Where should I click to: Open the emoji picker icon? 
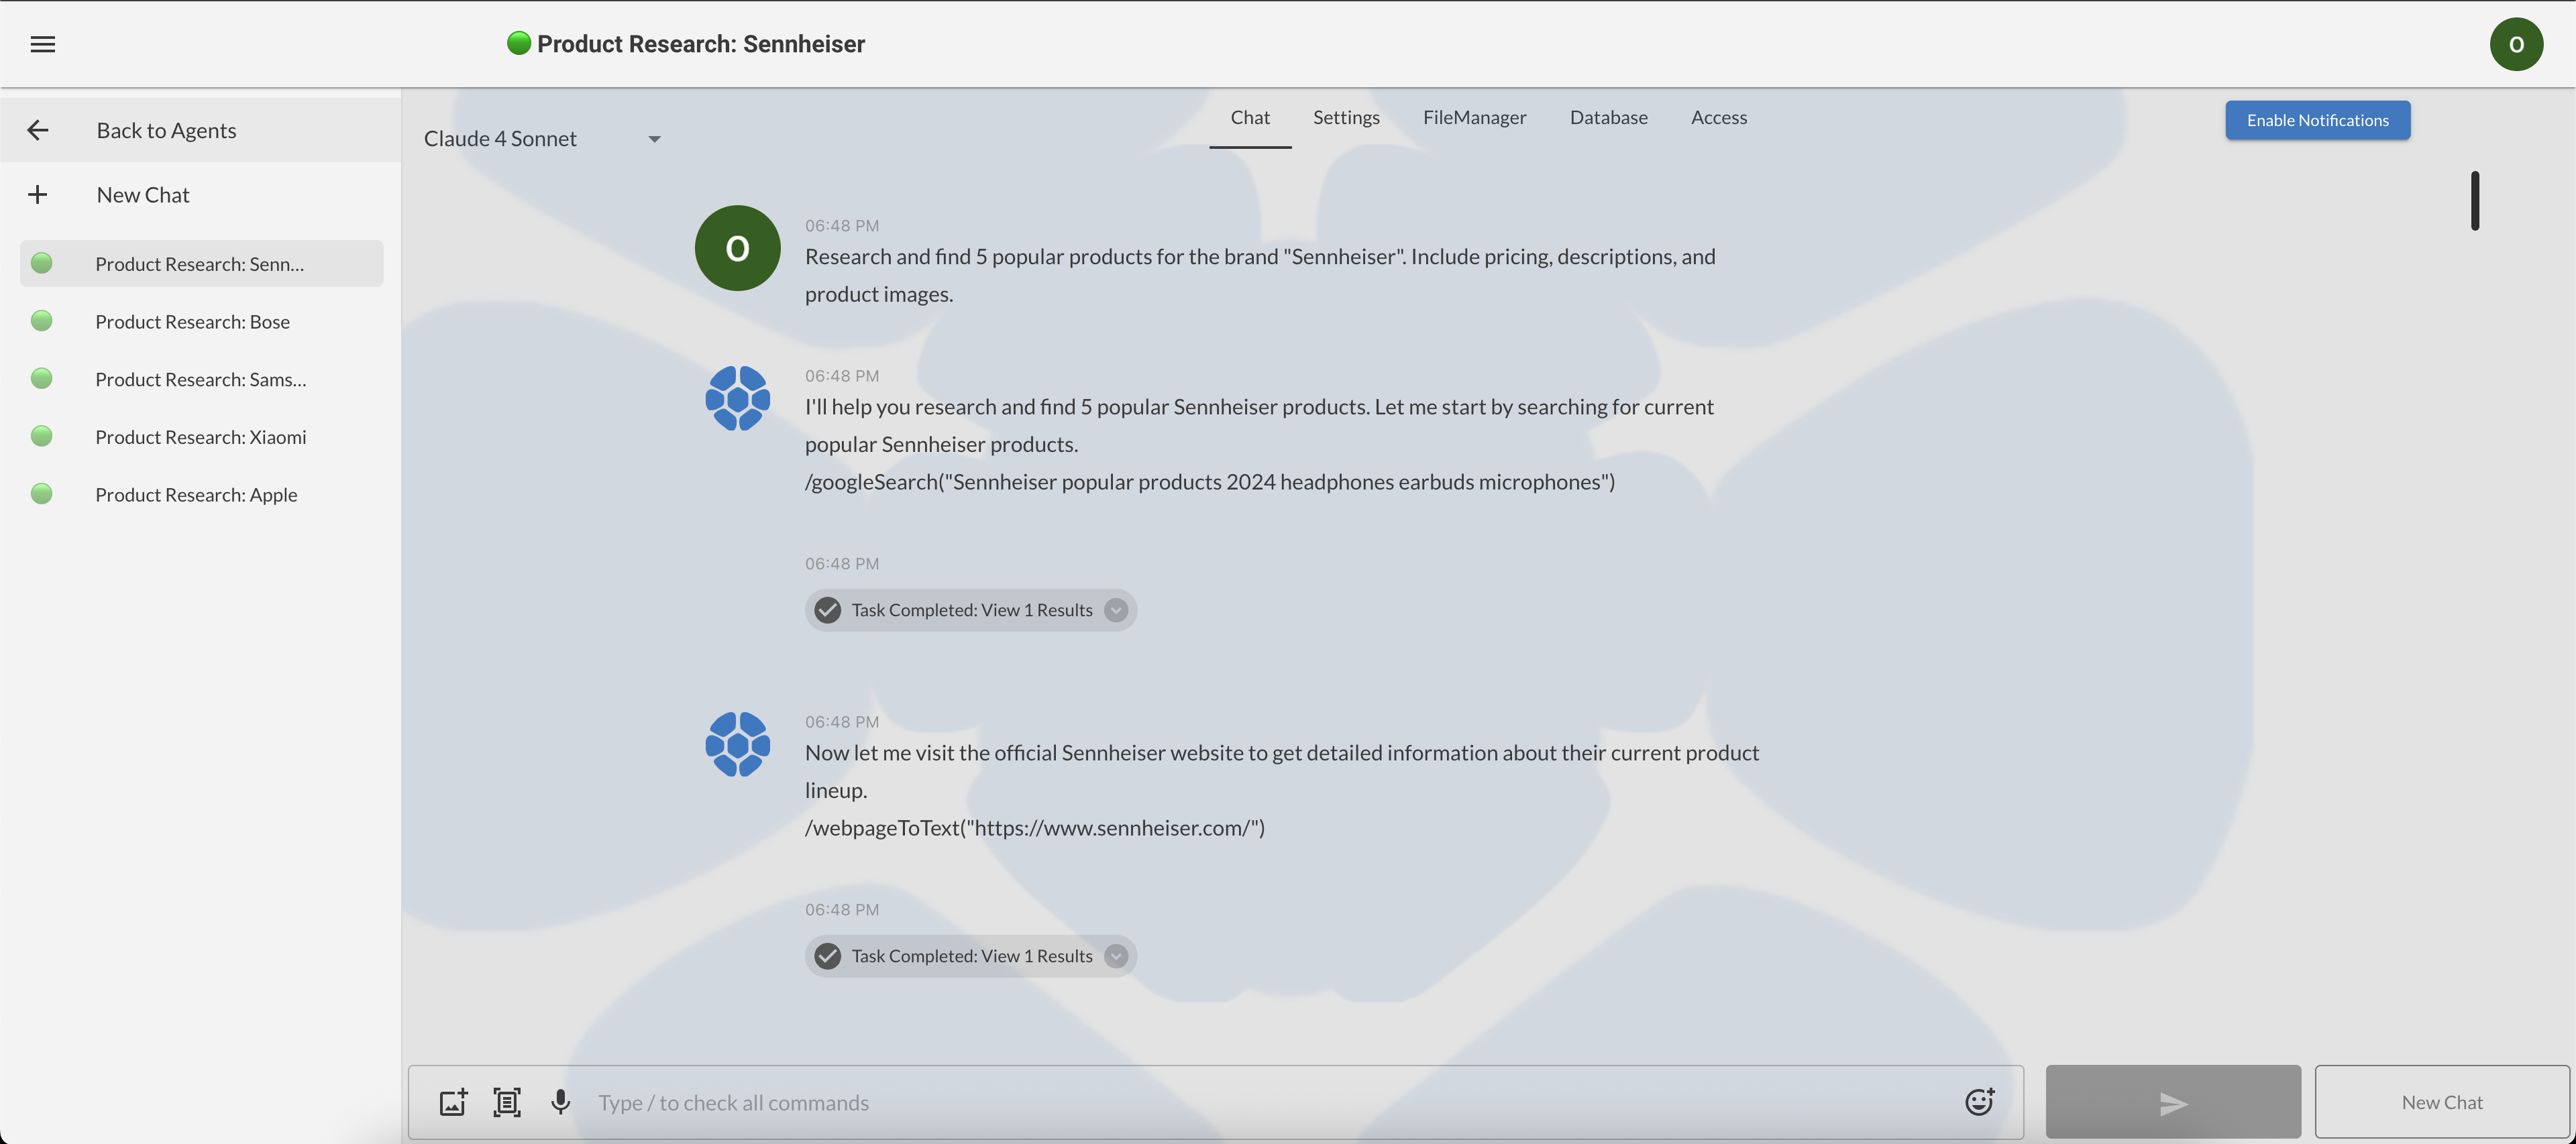pos(1979,1102)
